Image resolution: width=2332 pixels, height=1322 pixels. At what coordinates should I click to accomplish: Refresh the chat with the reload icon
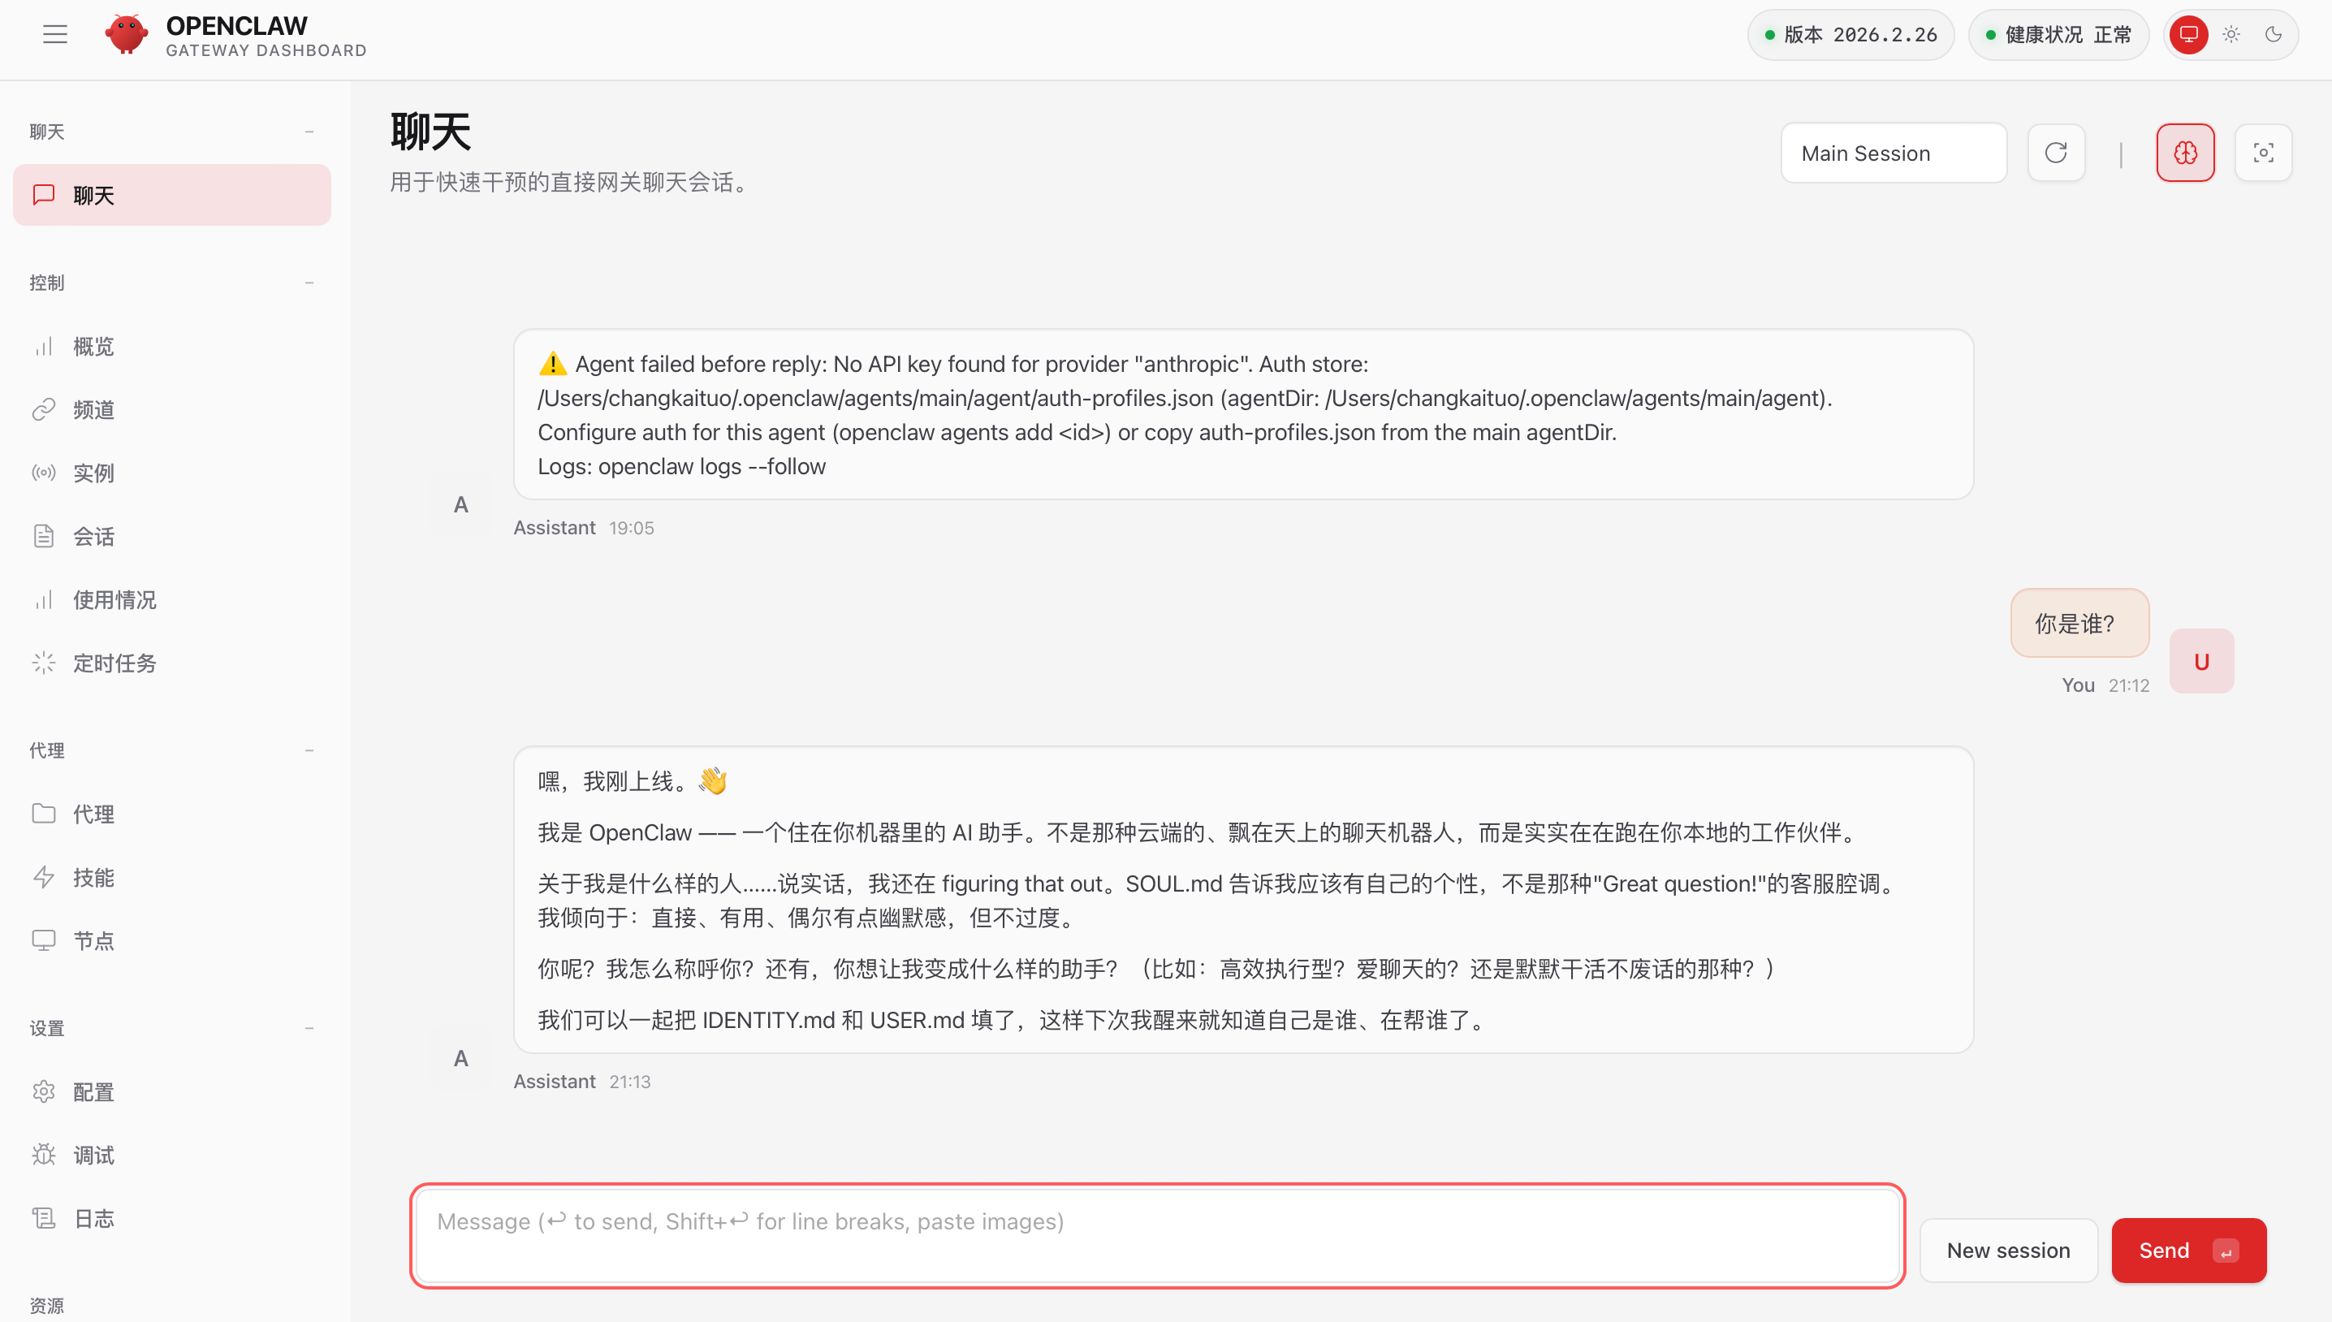tap(2056, 153)
